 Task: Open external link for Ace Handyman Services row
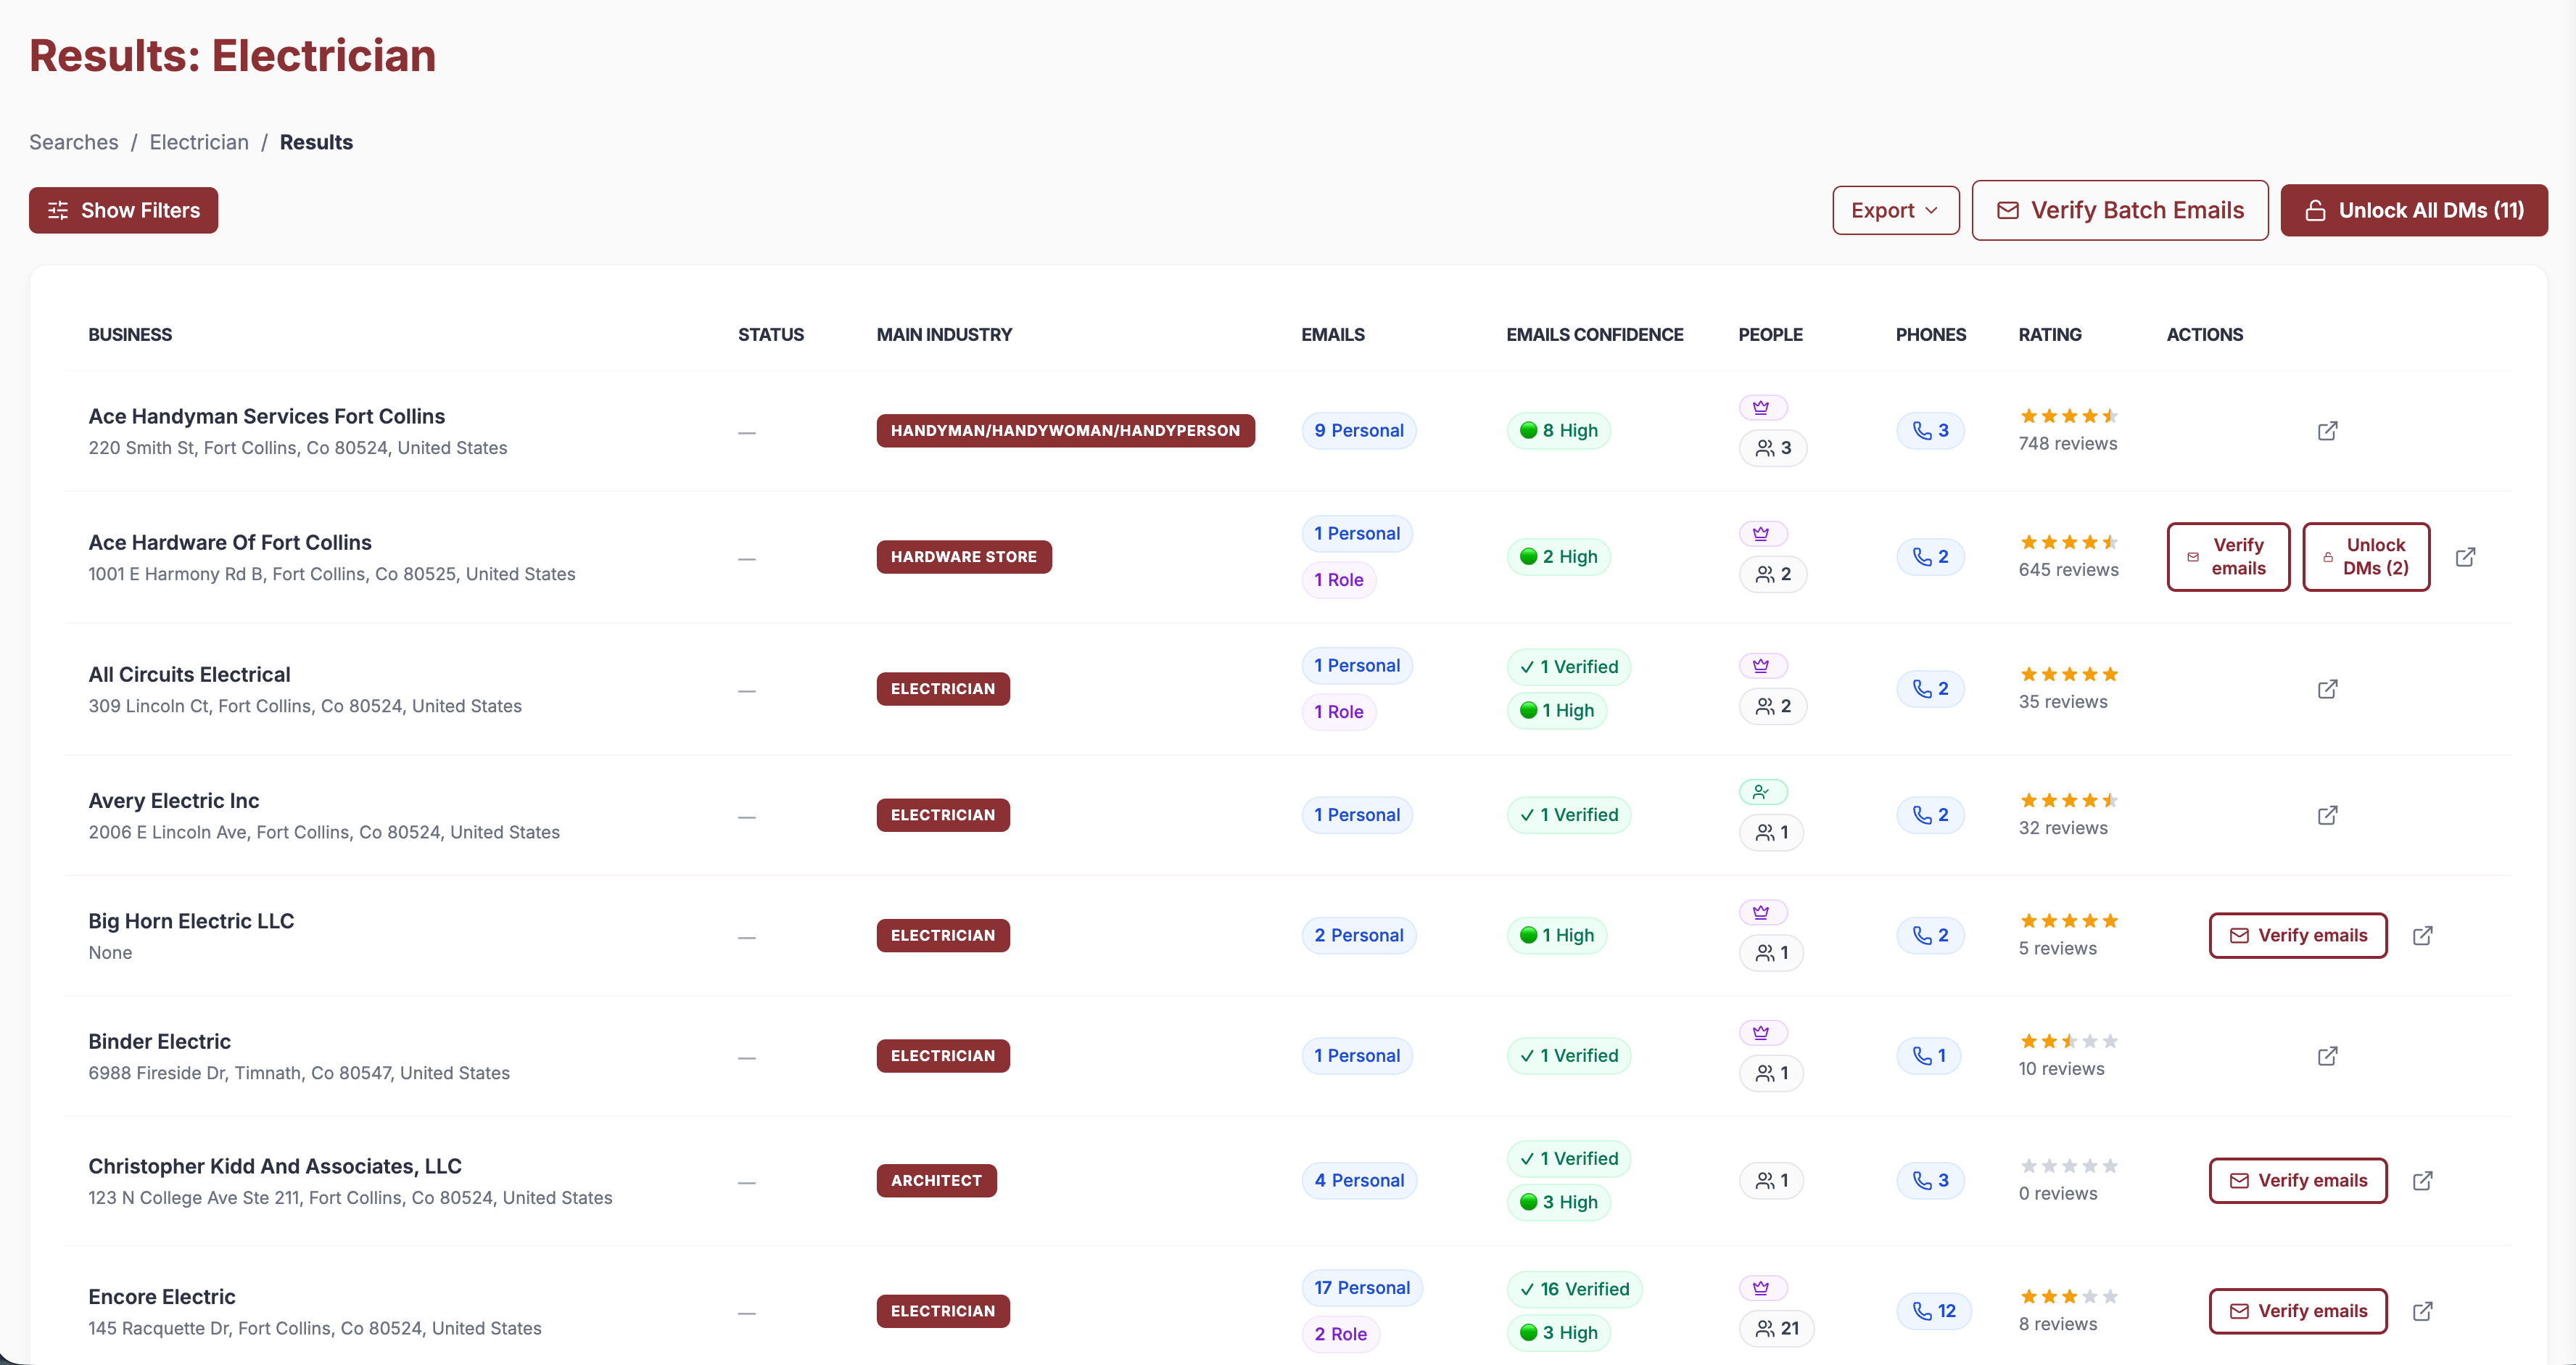(2327, 430)
